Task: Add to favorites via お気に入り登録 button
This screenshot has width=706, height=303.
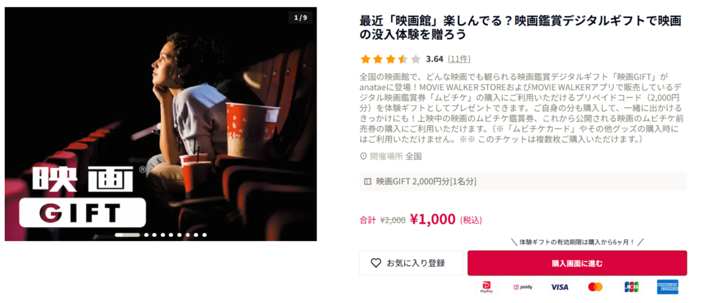Action: click(x=411, y=263)
